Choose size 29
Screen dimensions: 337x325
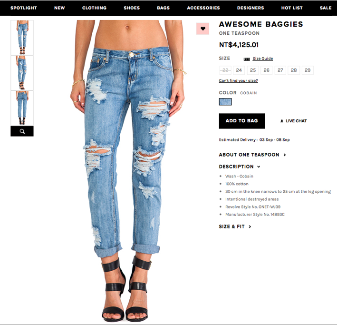(308, 70)
